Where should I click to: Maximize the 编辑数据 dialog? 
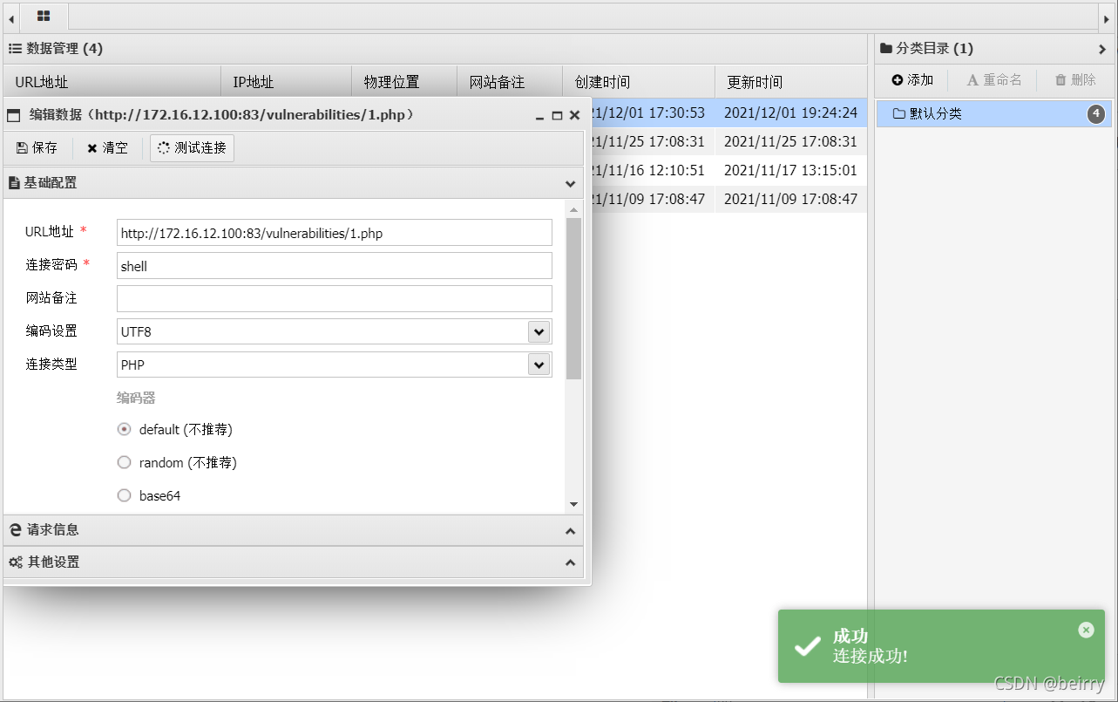[558, 115]
